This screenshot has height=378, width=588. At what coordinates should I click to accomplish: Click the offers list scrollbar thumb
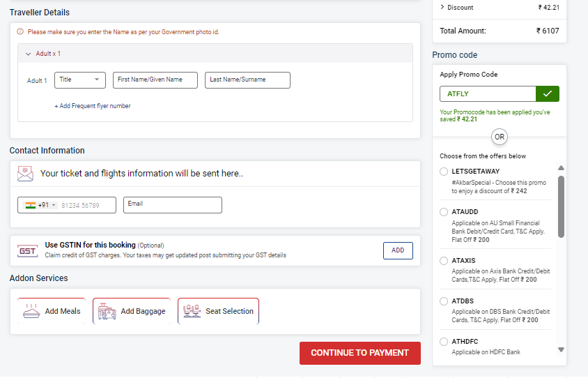pyautogui.click(x=561, y=206)
